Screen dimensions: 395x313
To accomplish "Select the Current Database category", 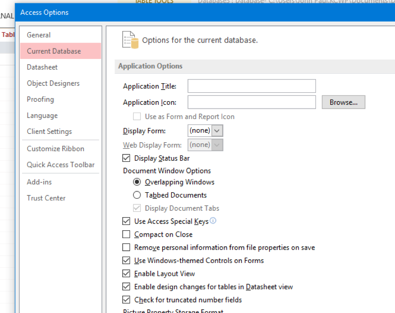I will click(61, 51).
